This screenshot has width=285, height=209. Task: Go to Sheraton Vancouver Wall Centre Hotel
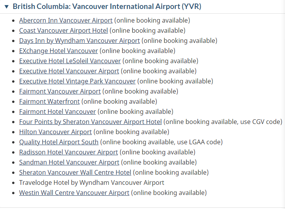75,172
